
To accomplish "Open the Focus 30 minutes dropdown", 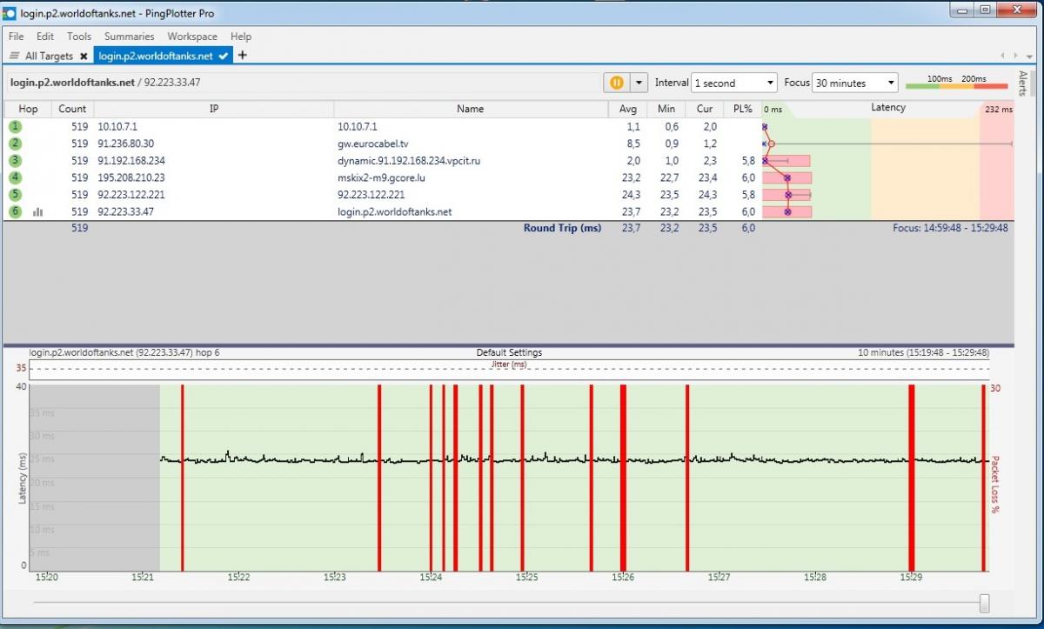I will [853, 84].
